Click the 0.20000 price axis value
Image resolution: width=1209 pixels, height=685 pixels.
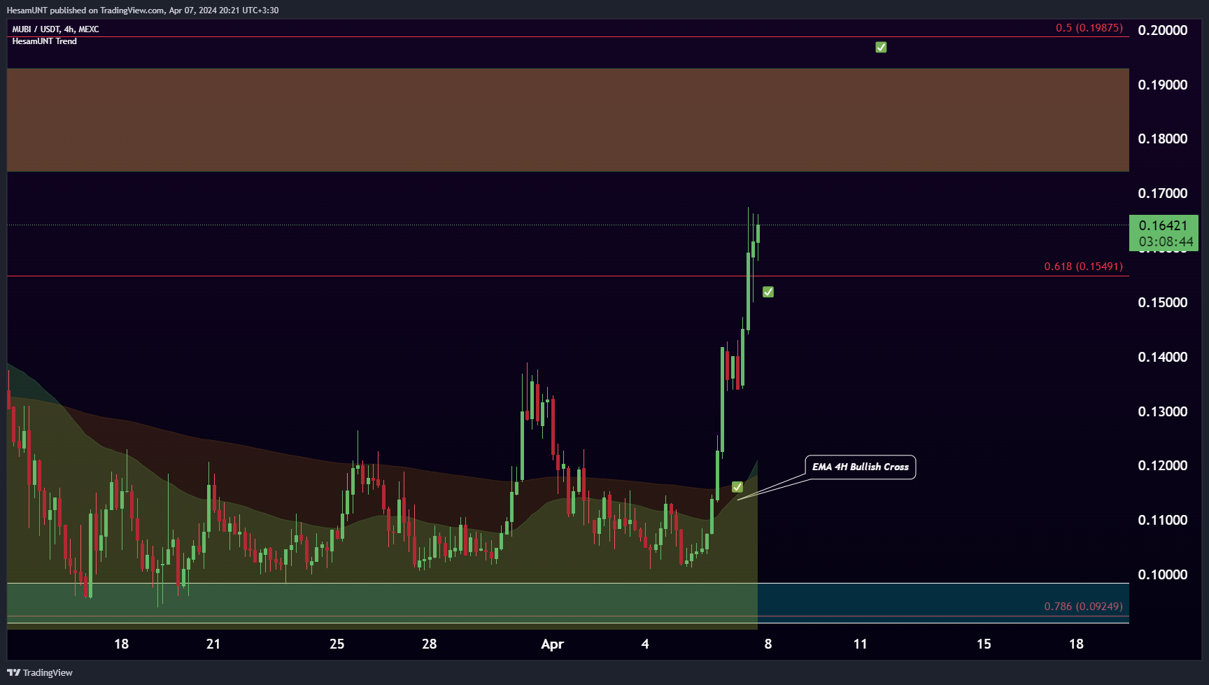(1162, 30)
